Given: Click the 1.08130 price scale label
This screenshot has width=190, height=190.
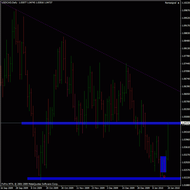Looking at the screenshot, I should [x=186, y=48].
